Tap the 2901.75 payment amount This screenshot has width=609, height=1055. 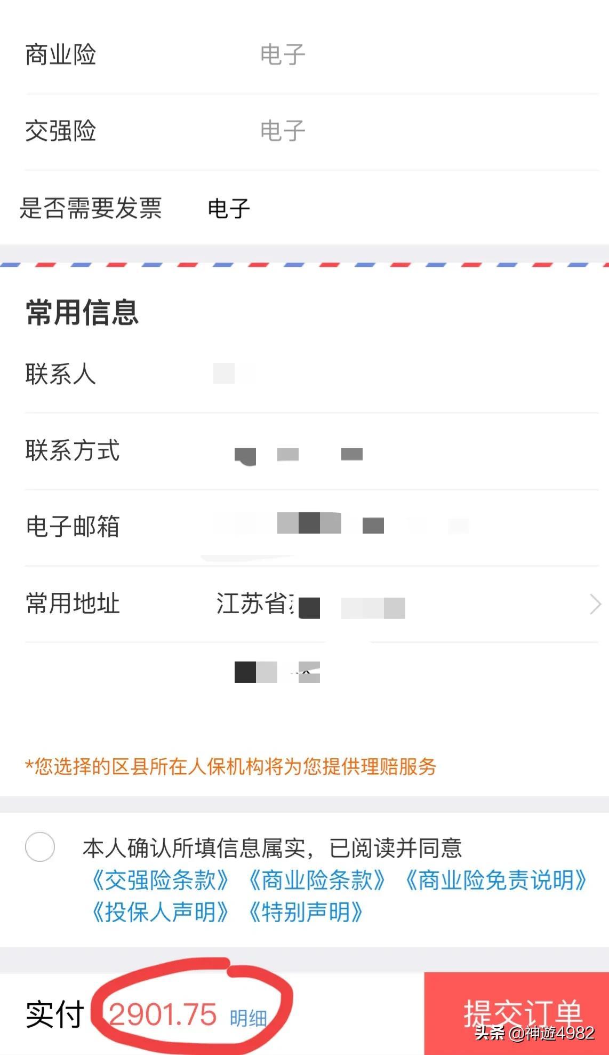coord(163,1014)
